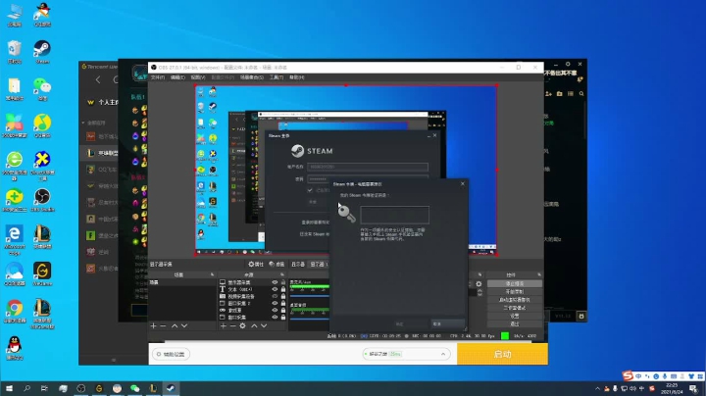Open the 编辑(E) menu in OBS
Image resolution: width=706 pixels, height=396 pixels.
coord(177,77)
